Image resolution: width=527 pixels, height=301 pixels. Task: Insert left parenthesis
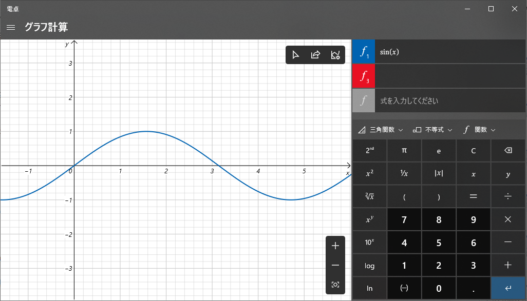point(404,196)
